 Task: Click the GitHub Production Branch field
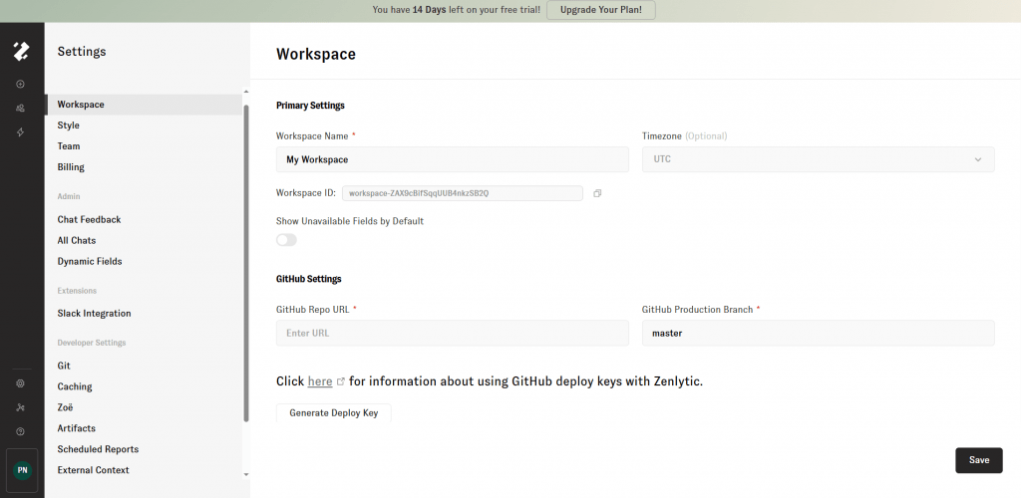(818, 333)
